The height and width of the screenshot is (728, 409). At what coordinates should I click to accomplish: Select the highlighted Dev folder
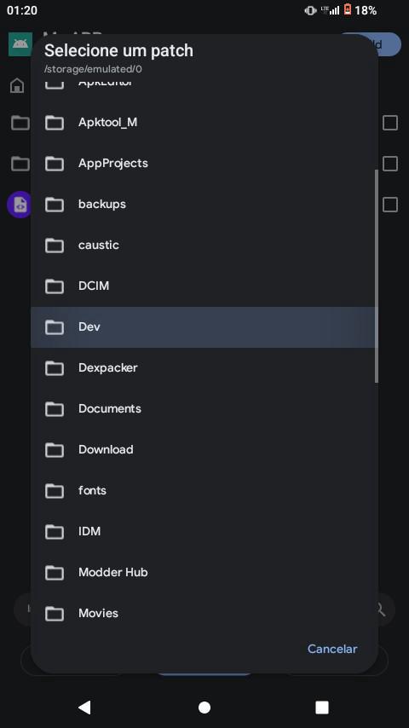pyautogui.click(x=204, y=326)
